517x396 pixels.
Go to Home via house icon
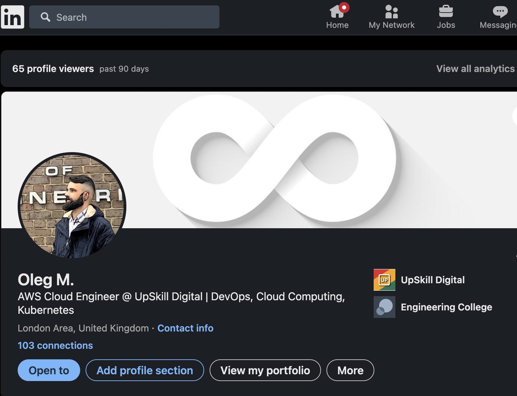337,12
